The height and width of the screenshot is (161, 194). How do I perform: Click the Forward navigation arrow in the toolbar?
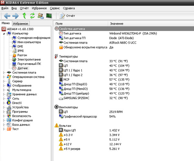pyautogui.click(x=15, y=15)
